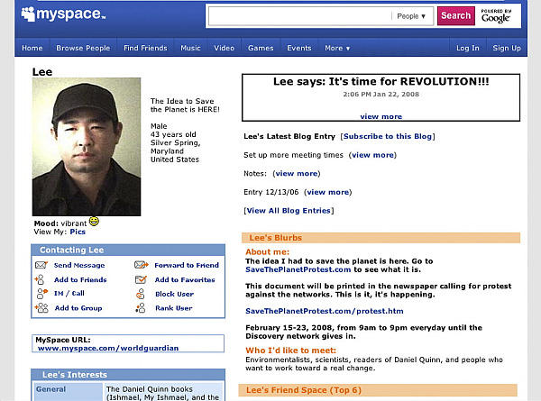Screen dimensions: 541x401
Task: Go to the Music tab
Action: click(190, 48)
